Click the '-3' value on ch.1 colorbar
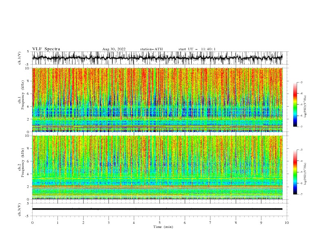The width and height of the screenshot is (323, 250). click(x=301, y=82)
